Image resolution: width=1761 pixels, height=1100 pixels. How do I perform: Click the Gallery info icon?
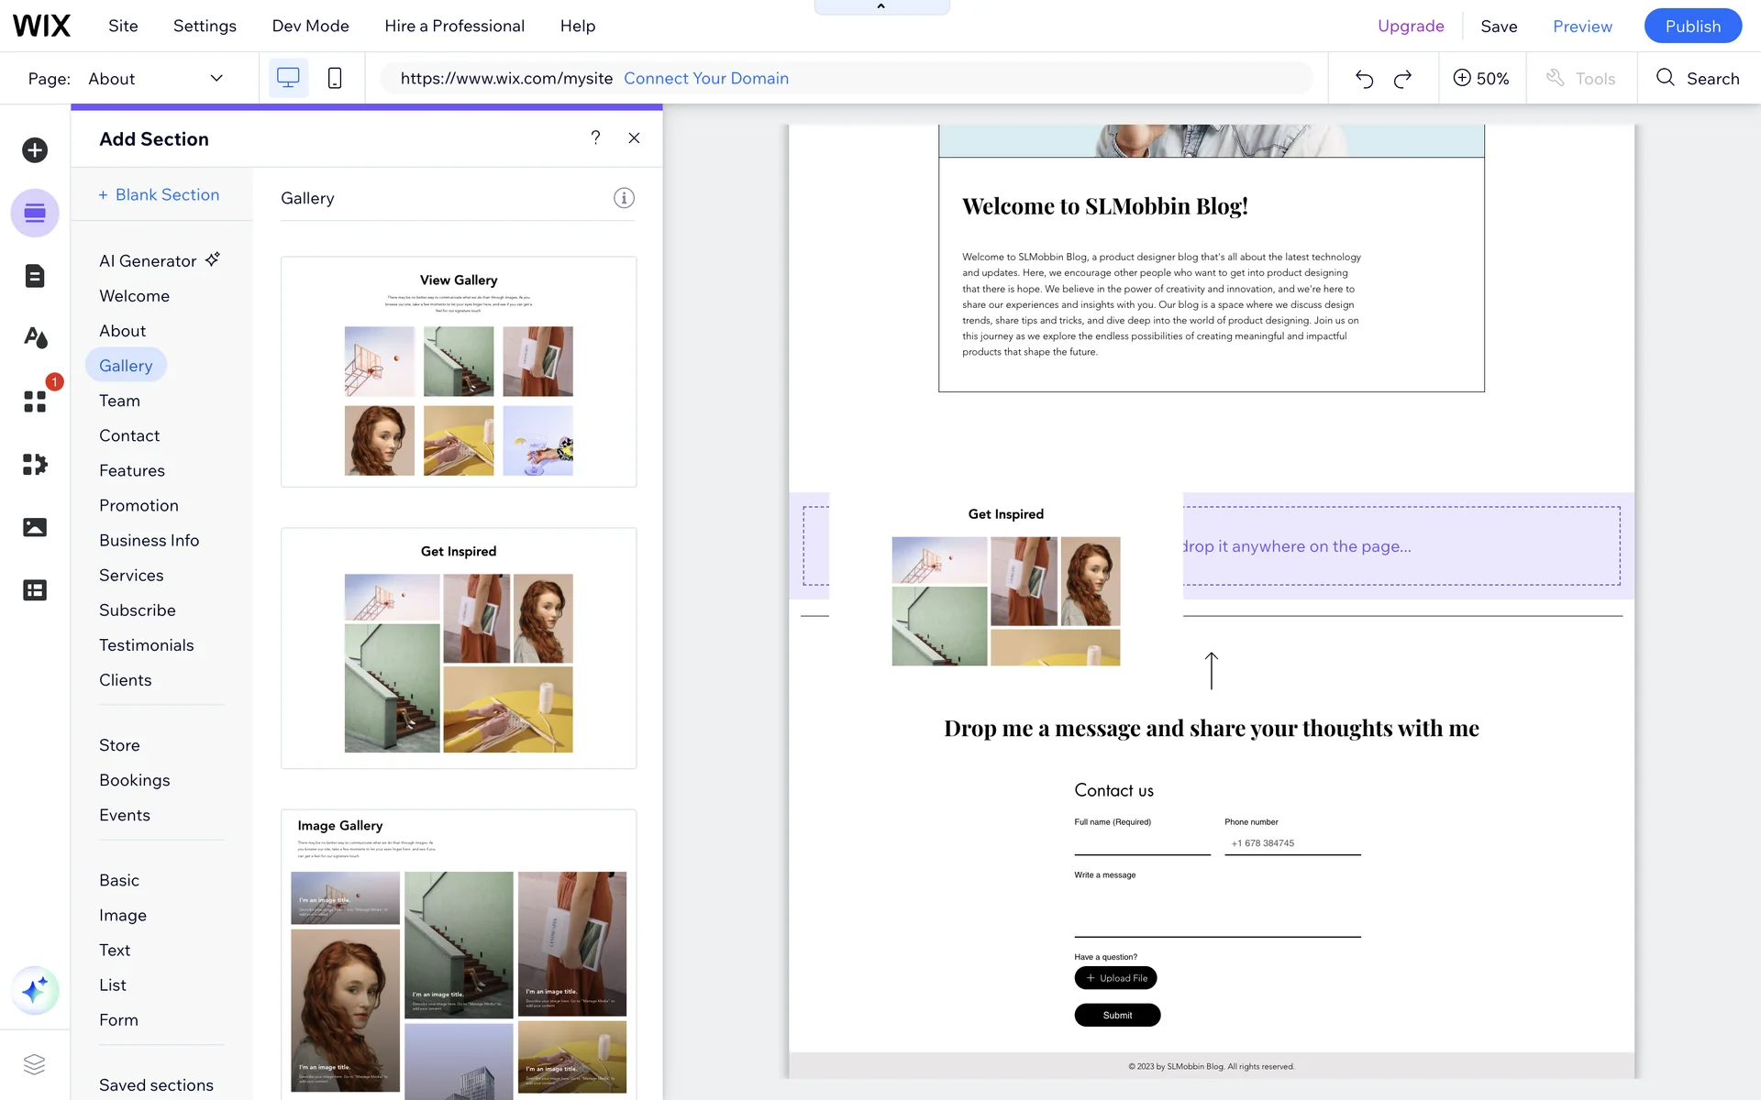click(x=624, y=198)
